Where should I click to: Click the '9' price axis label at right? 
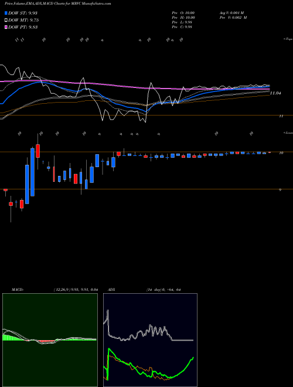(x=280, y=189)
